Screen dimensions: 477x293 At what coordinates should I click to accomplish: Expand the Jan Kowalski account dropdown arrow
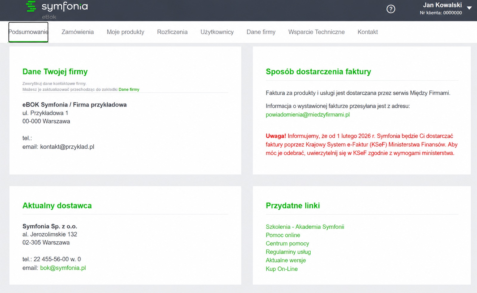pos(469,8)
